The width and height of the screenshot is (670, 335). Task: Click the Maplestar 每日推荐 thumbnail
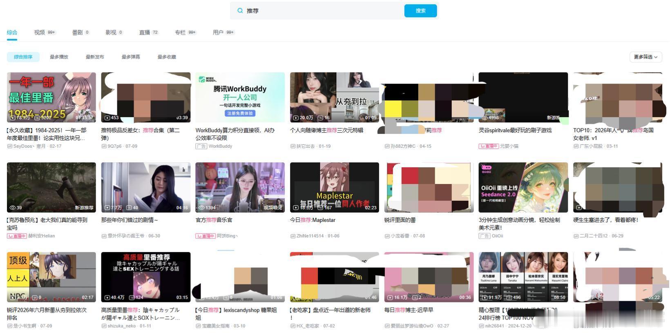335,187
